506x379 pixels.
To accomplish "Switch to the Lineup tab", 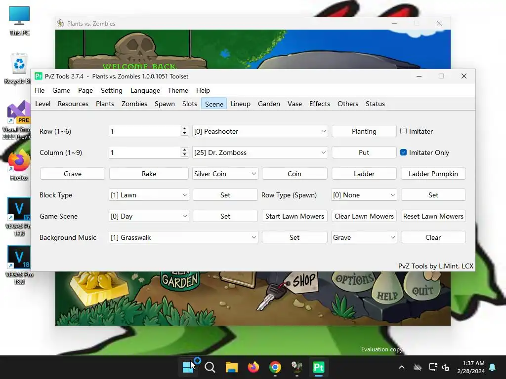I will tap(241, 104).
